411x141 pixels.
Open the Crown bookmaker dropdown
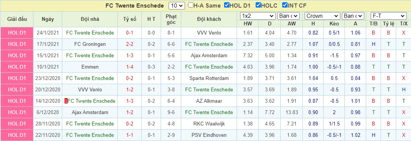[x=322, y=16]
